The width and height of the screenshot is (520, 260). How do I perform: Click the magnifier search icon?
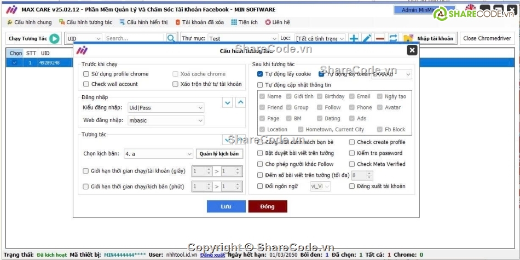(x=170, y=38)
